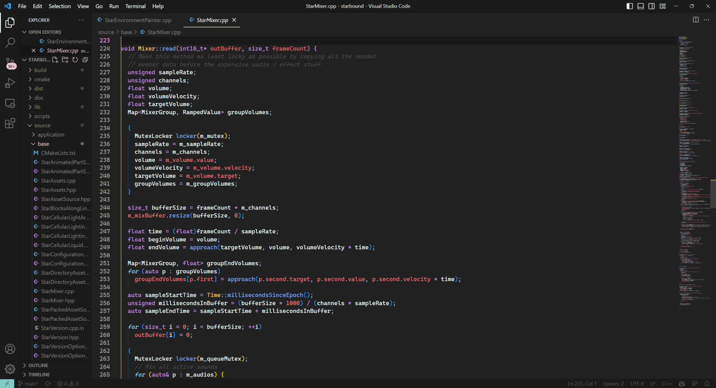Open Source Control view with 5K+ badge
Image resolution: width=716 pixels, height=388 pixels.
(x=10, y=63)
